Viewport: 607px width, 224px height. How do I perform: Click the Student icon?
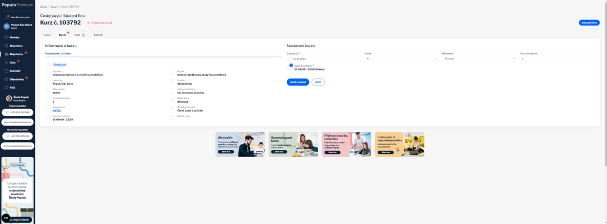coord(173,82)
